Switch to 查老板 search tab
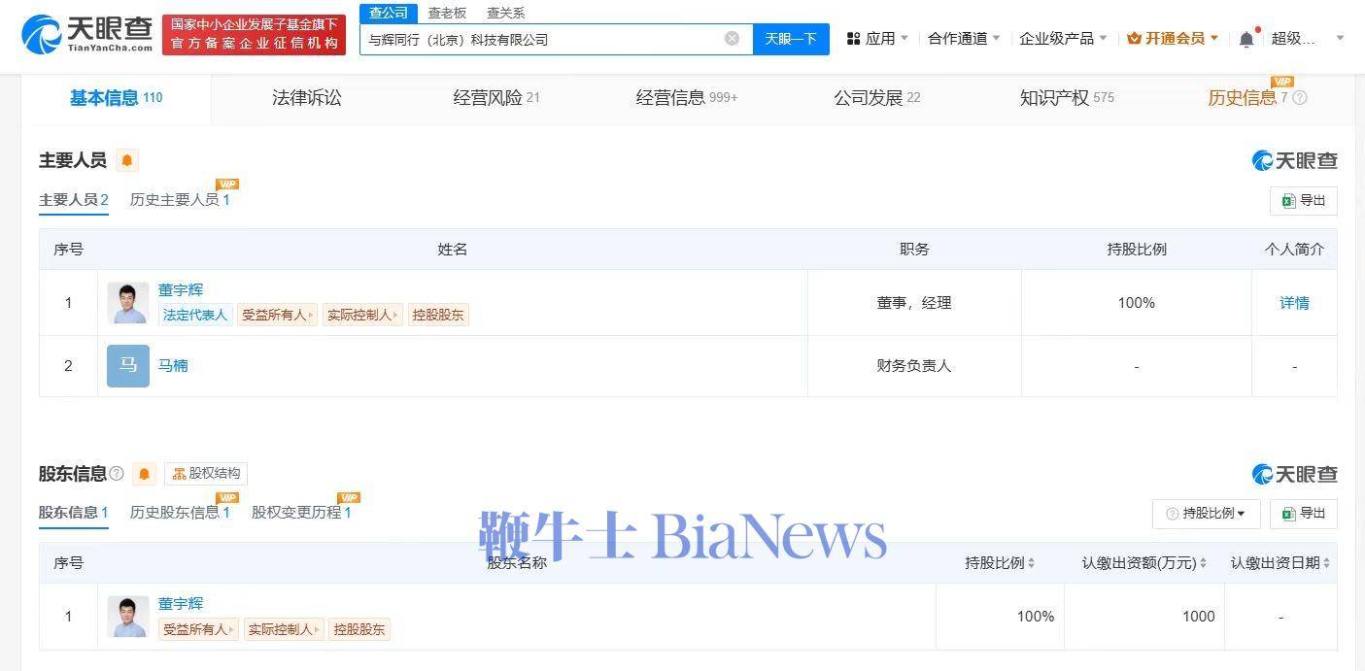 pos(447,13)
